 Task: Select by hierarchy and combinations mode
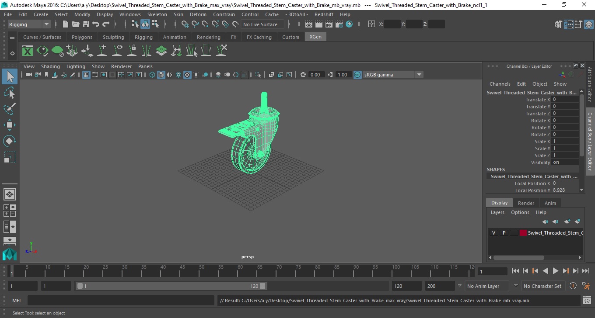tap(135, 24)
